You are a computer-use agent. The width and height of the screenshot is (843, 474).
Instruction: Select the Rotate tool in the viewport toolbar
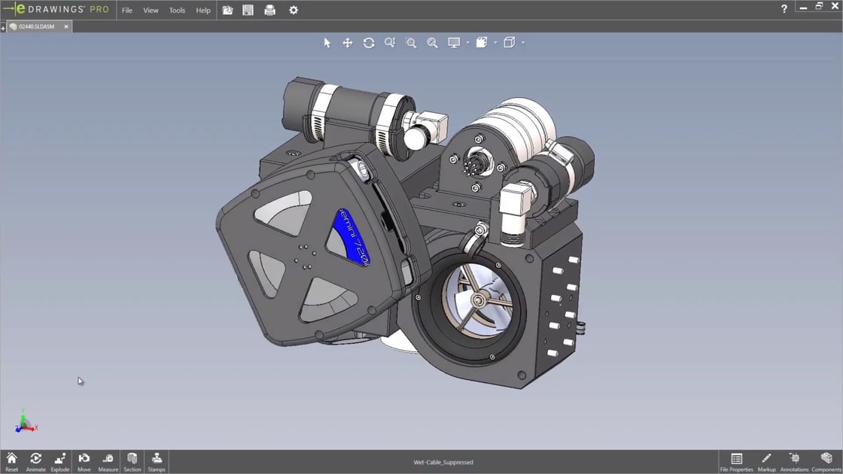pyautogui.click(x=369, y=43)
